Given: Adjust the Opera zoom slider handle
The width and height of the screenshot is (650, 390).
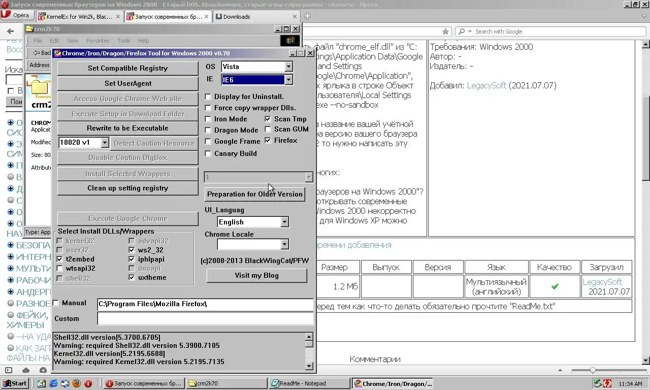Looking at the screenshot, I should pos(593,371).
